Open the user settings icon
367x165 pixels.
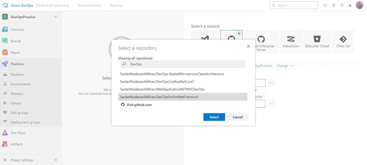pyautogui.click(x=350, y=5)
